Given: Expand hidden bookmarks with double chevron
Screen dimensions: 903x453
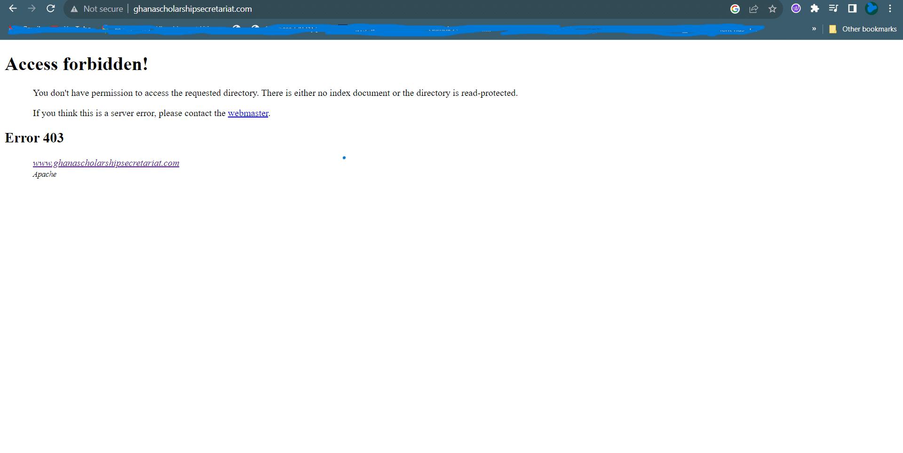Looking at the screenshot, I should [x=814, y=29].
